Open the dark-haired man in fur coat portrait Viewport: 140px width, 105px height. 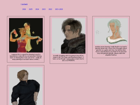(x=68, y=36)
